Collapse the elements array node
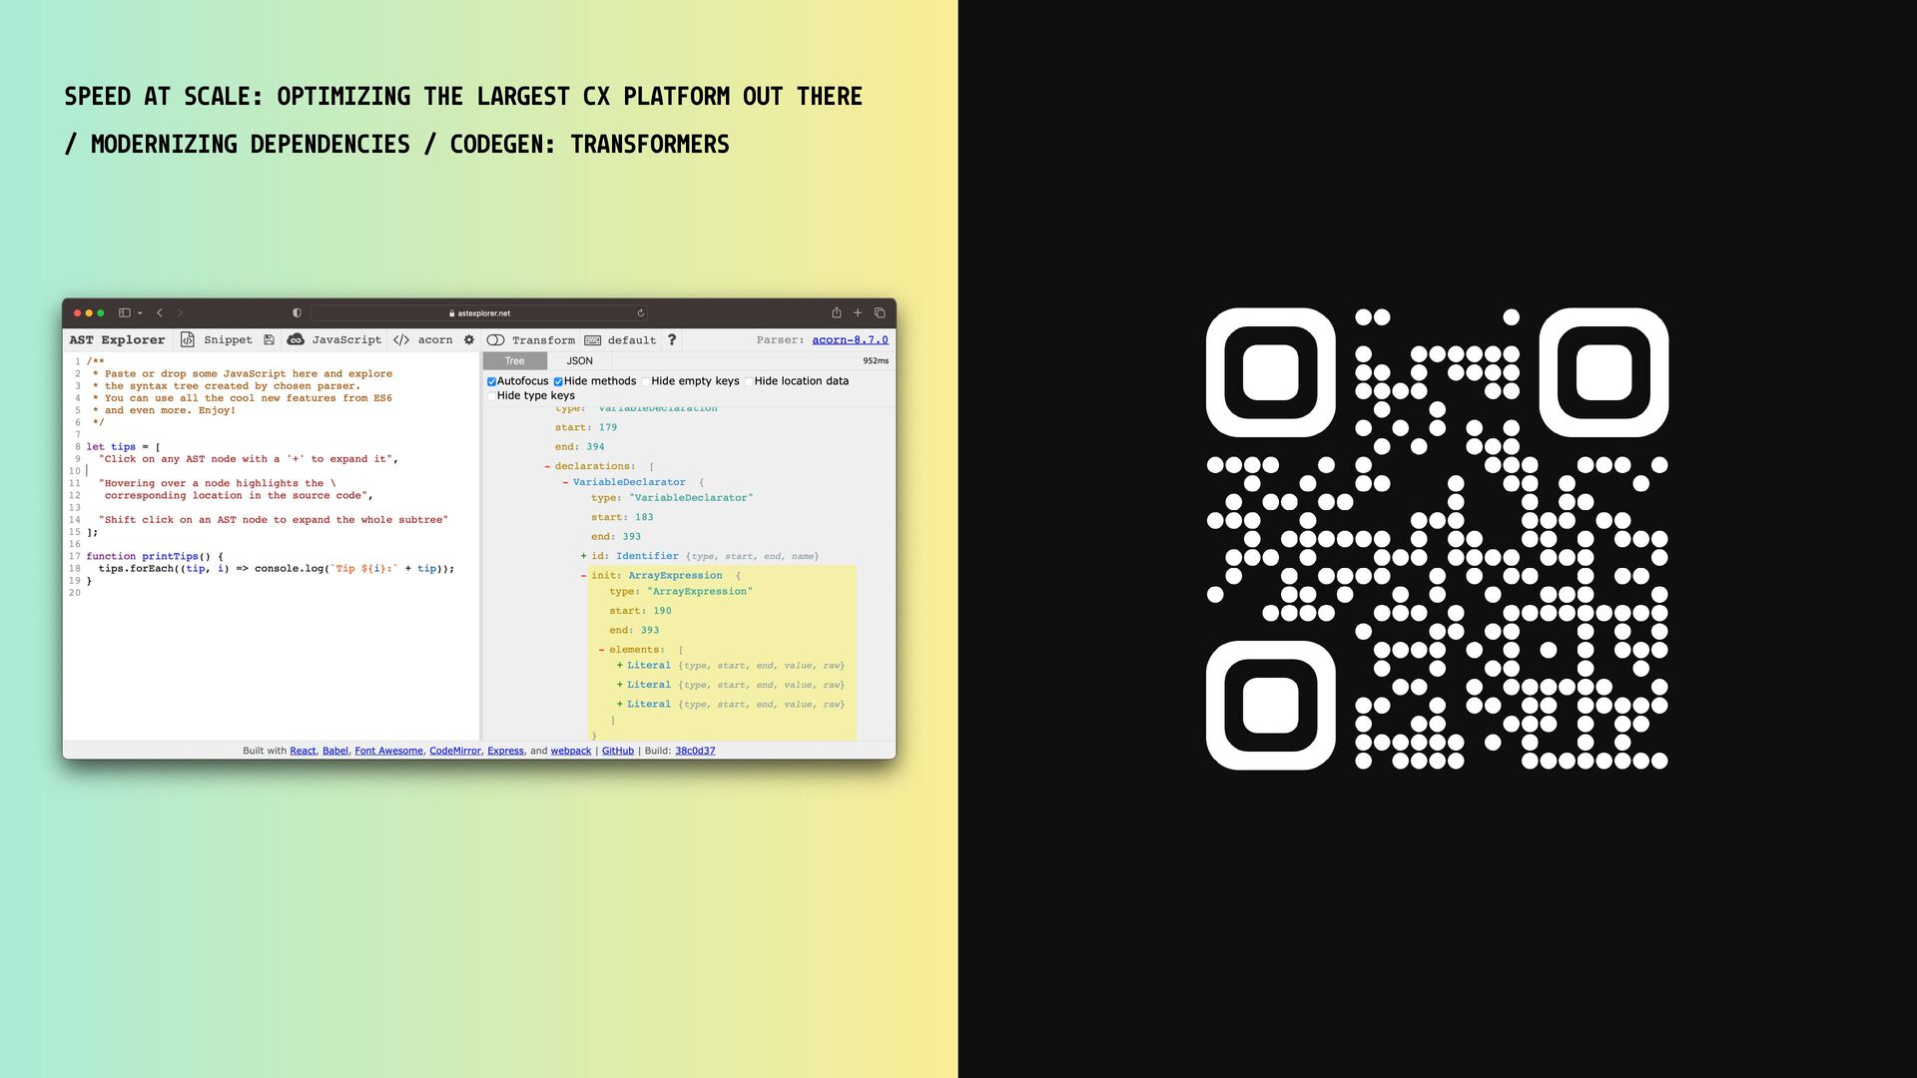 coord(601,650)
